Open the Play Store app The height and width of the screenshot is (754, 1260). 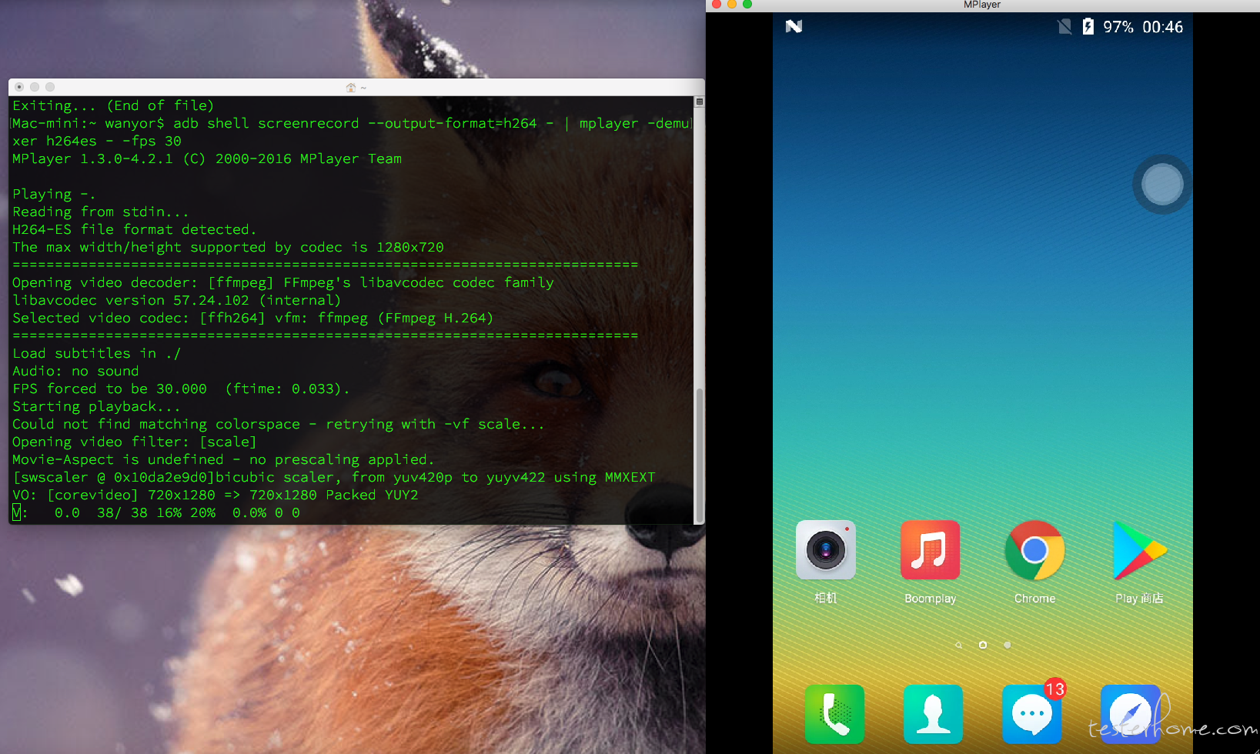(x=1139, y=550)
